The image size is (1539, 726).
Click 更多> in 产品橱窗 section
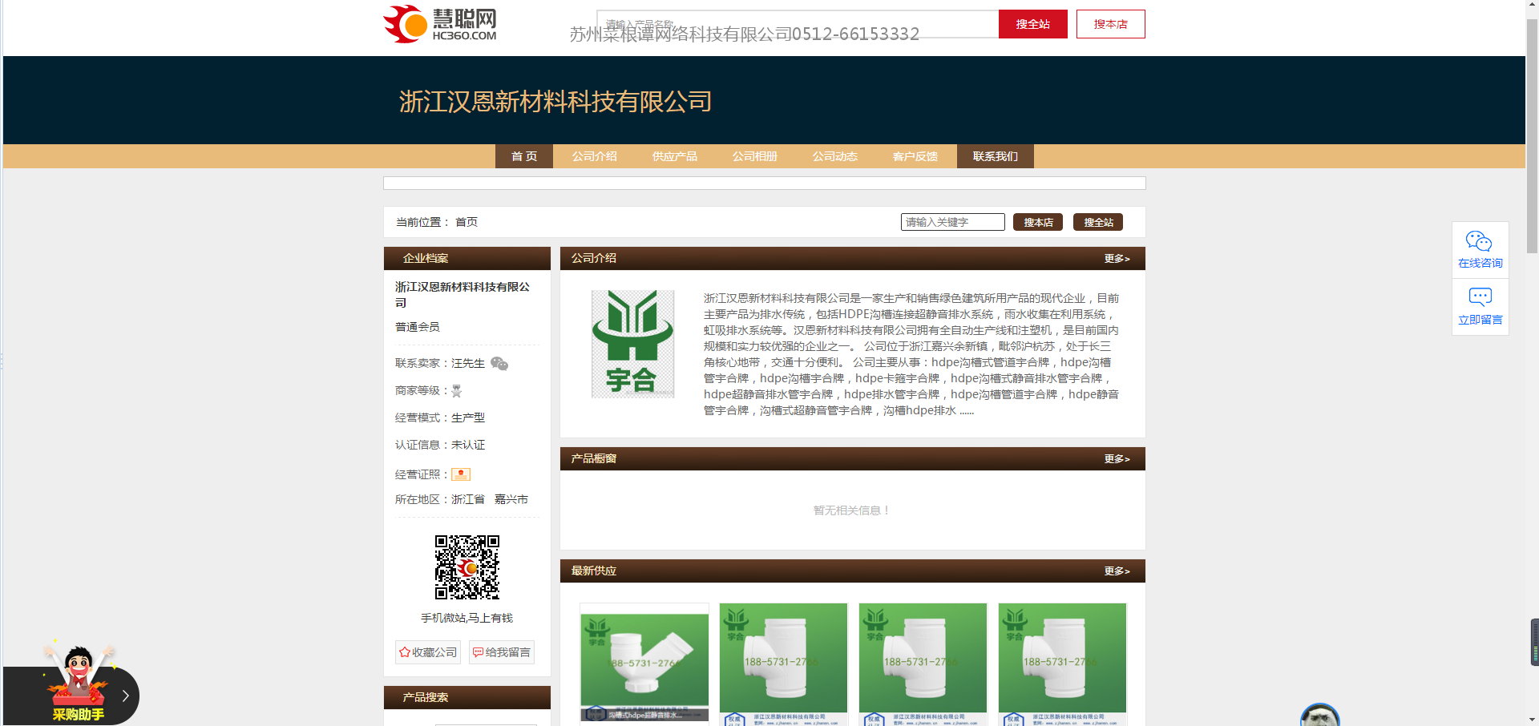(1117, 458)
